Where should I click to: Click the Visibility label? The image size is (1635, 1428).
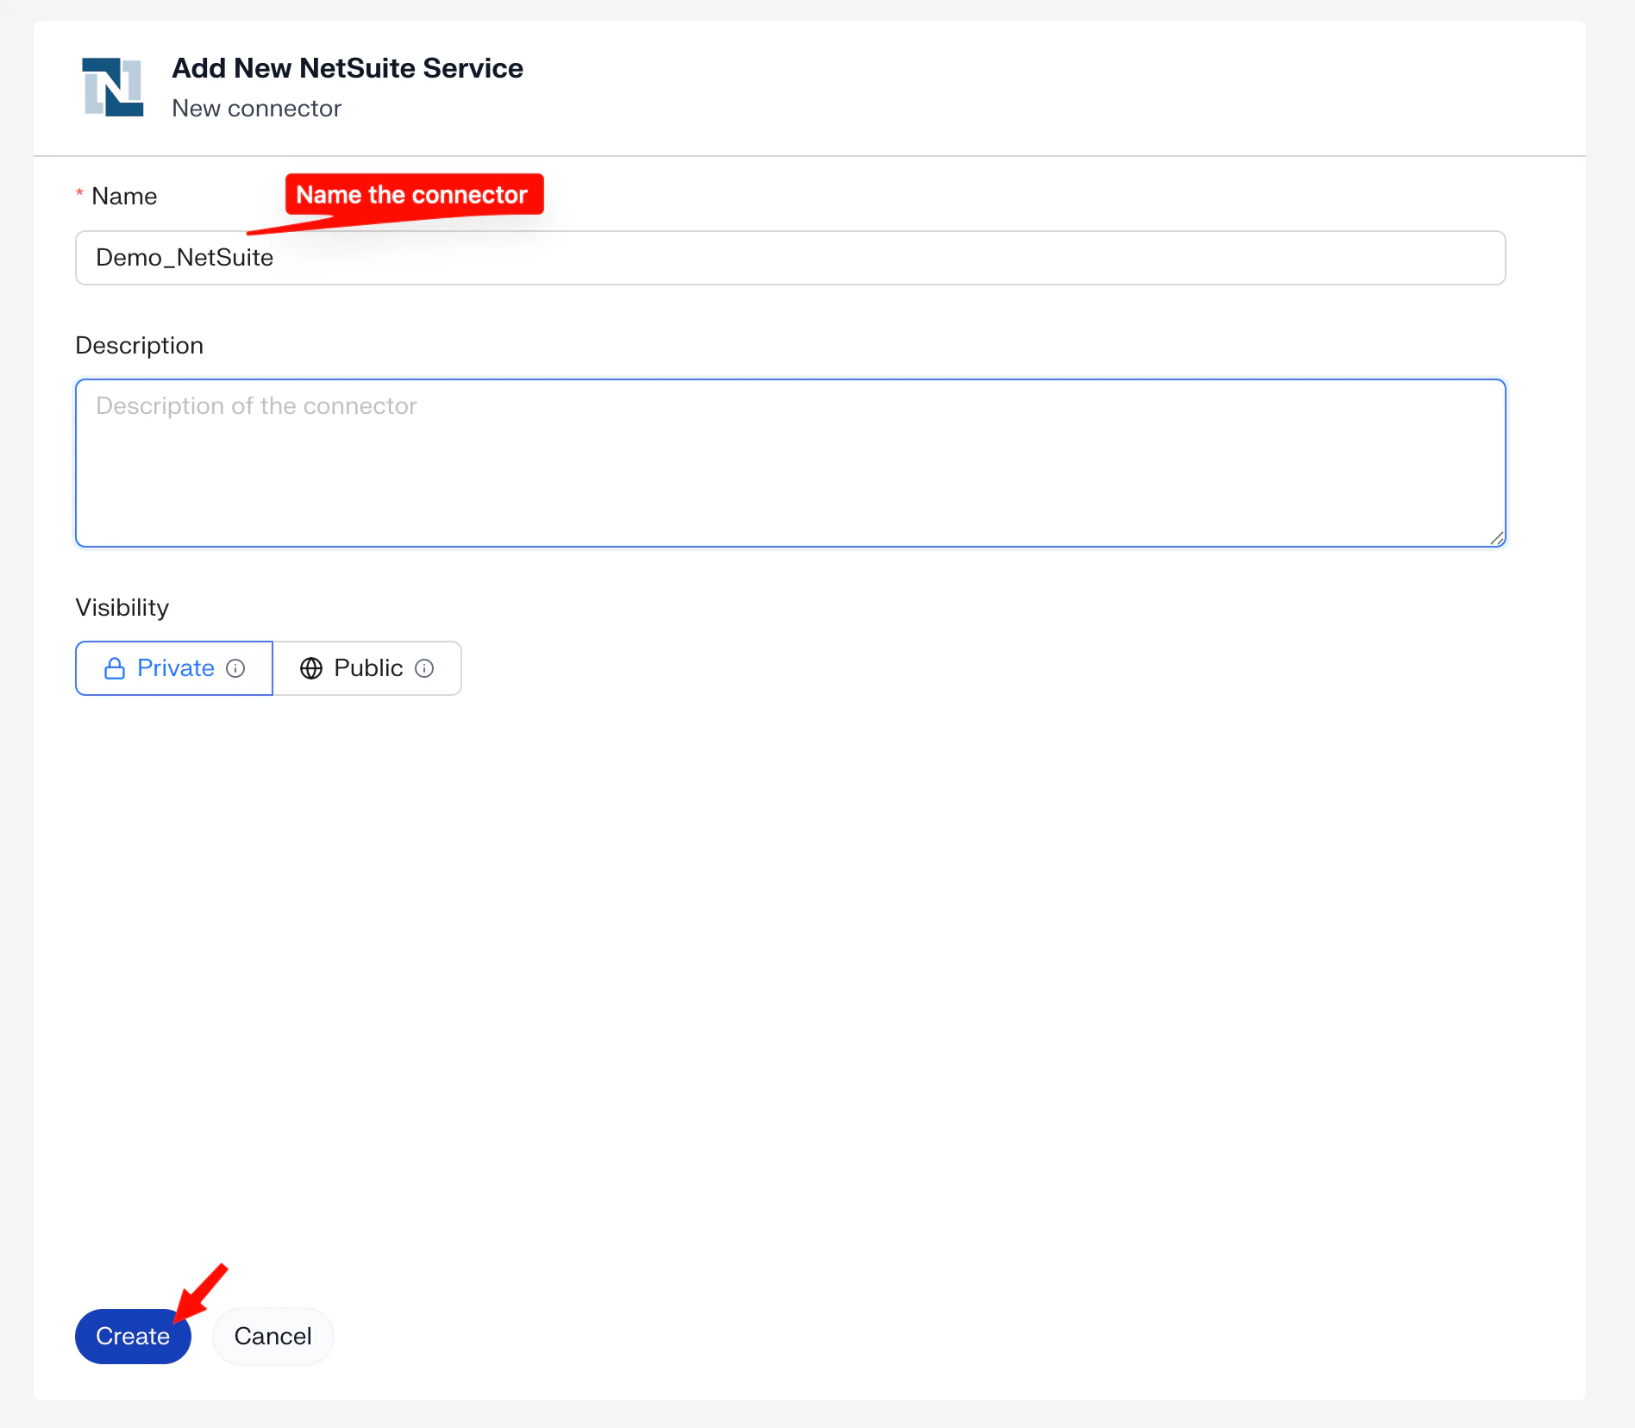tap(122, 608)
